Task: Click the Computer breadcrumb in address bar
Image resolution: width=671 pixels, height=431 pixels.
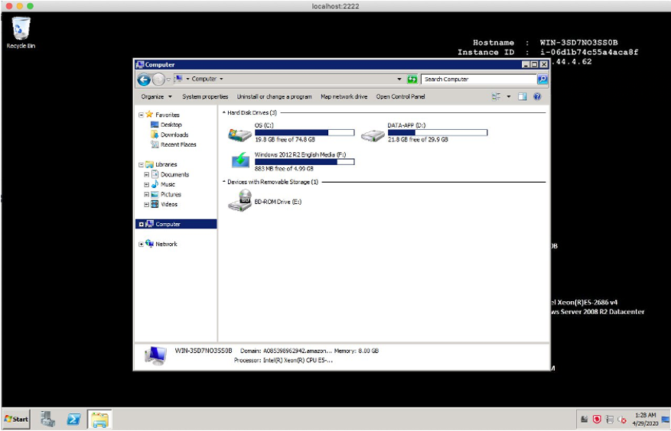Action: (x=204, y=79)
